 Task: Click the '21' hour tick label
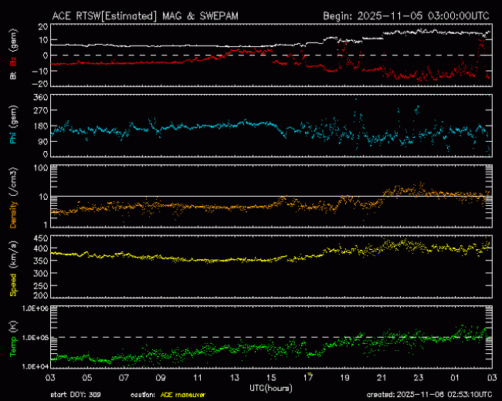pos(382,378)
